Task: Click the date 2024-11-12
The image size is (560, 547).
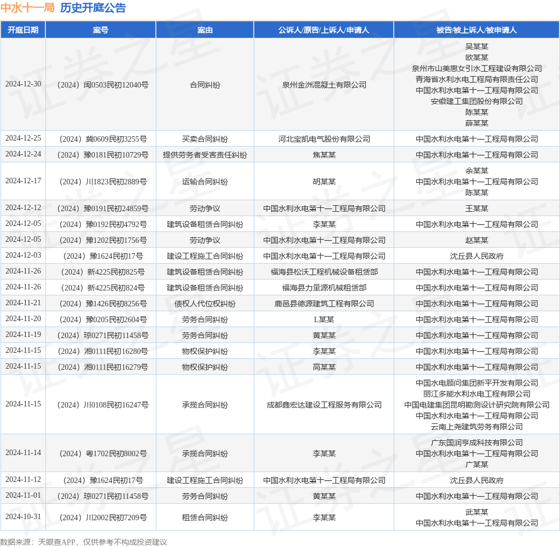Action: [x=23, y=480]
